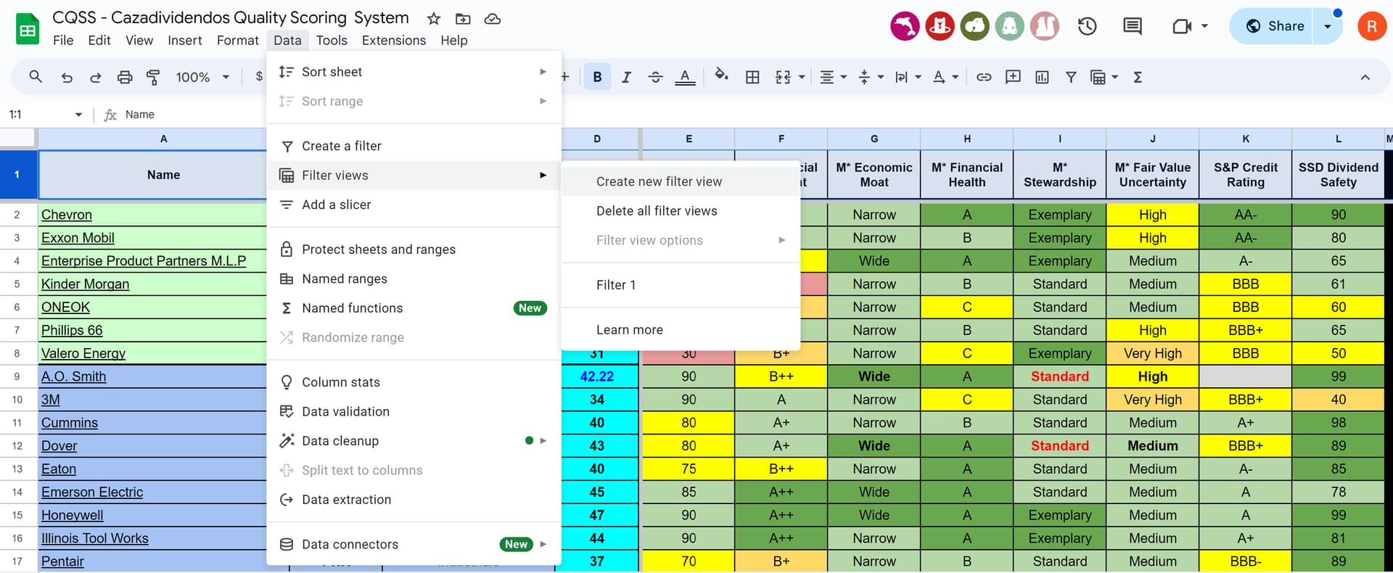Image resolution: width=1393 pixels, height=573 pixels.
Task: Open the Kinder Morgan link
Action: 85,284
